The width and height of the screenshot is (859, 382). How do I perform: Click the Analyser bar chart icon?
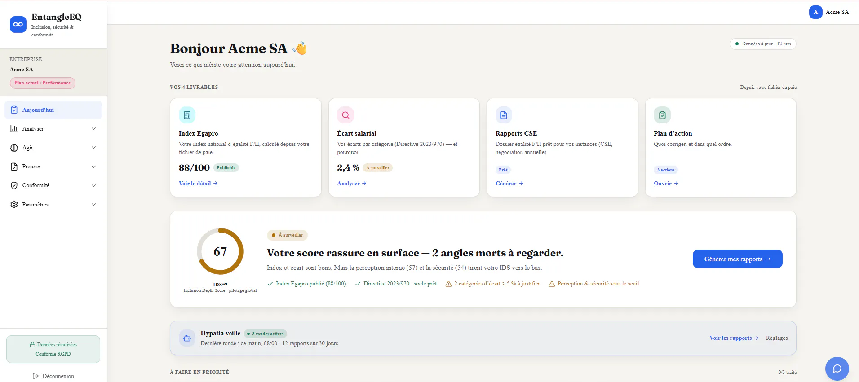click(14, 129)
